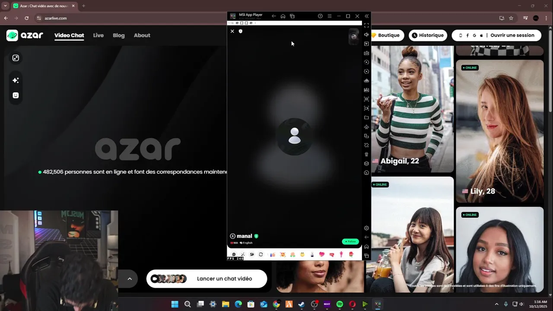Open Steam from the taskbar
Image resolution: width=553 pixels, height=311 pixels.
coord(302,304)
